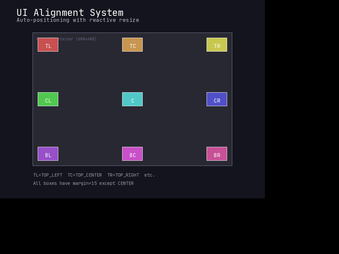This screenshot has height=254, width=339.
Task: Select the magenta BC box
Action: tap(132, 154)
